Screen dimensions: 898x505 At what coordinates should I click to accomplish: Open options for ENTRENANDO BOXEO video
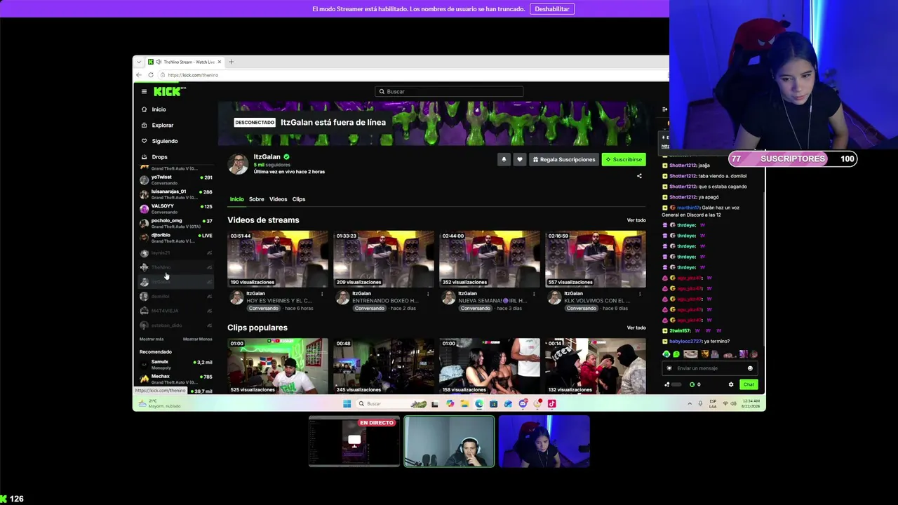pos(428,294)
